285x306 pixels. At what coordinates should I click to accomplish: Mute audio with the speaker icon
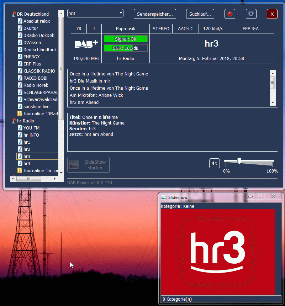pyautogui.click(x=214, y=163)
